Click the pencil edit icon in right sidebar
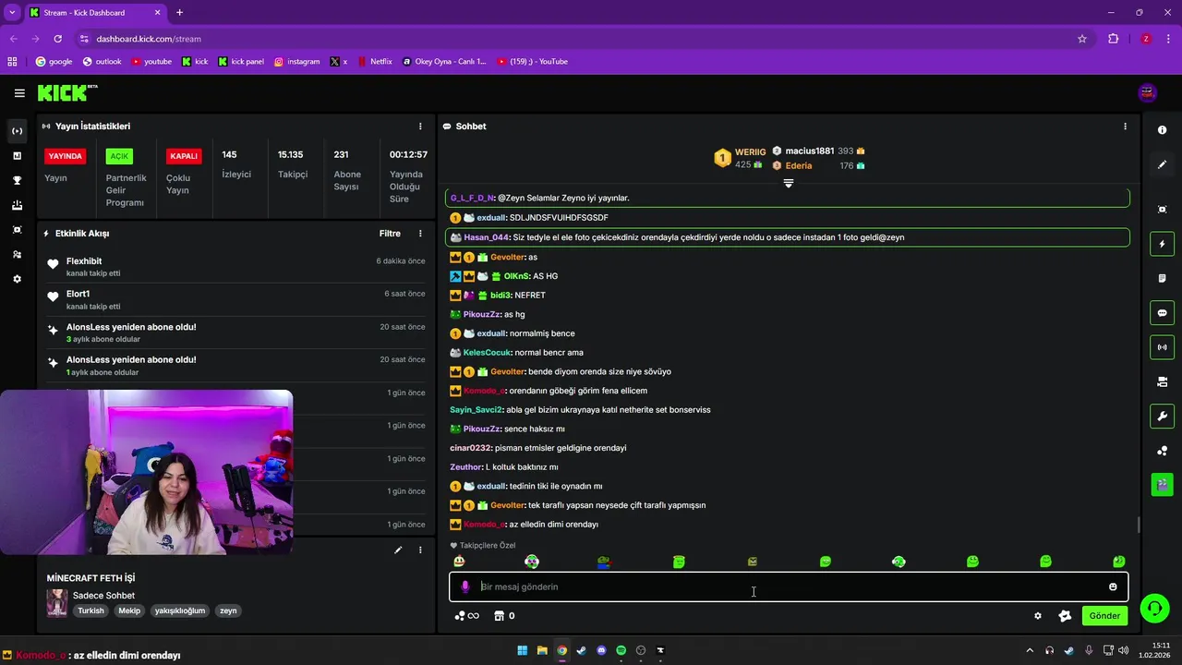This screenshot has height=665, width=1182. (1162, 164)
